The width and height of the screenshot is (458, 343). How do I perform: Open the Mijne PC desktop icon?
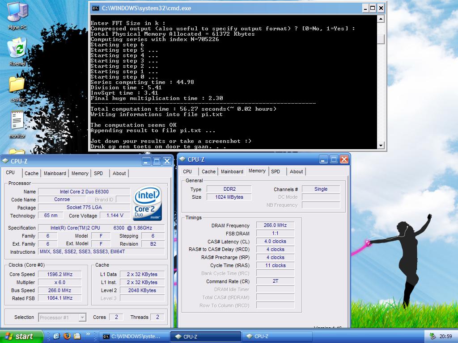coord(17,15)
